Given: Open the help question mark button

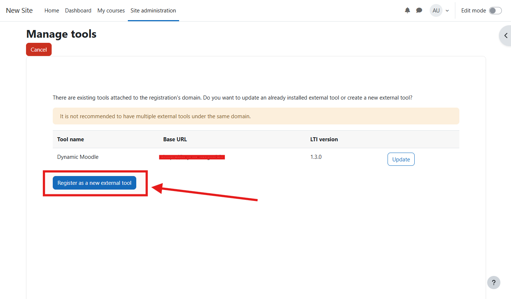Looking at the screenshot, I should point(494,283).
